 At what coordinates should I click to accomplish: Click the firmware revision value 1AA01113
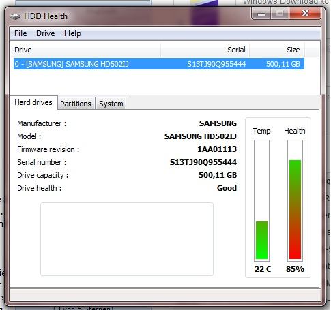click(x=217, y=149)
